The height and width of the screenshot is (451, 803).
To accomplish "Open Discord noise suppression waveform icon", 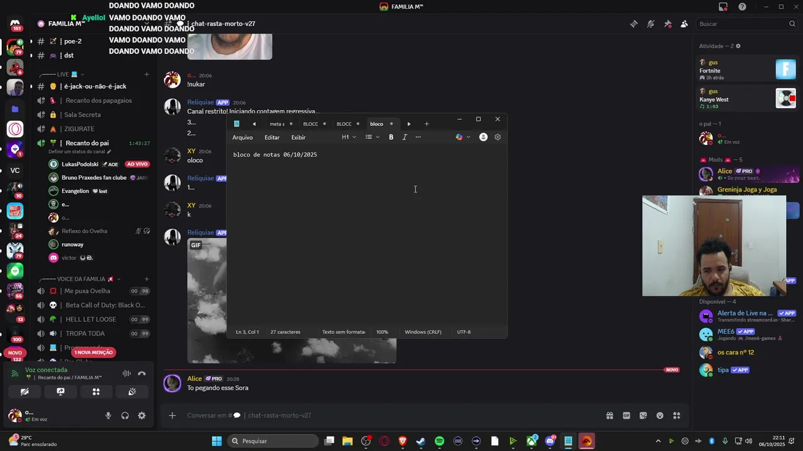I will 127,374.
